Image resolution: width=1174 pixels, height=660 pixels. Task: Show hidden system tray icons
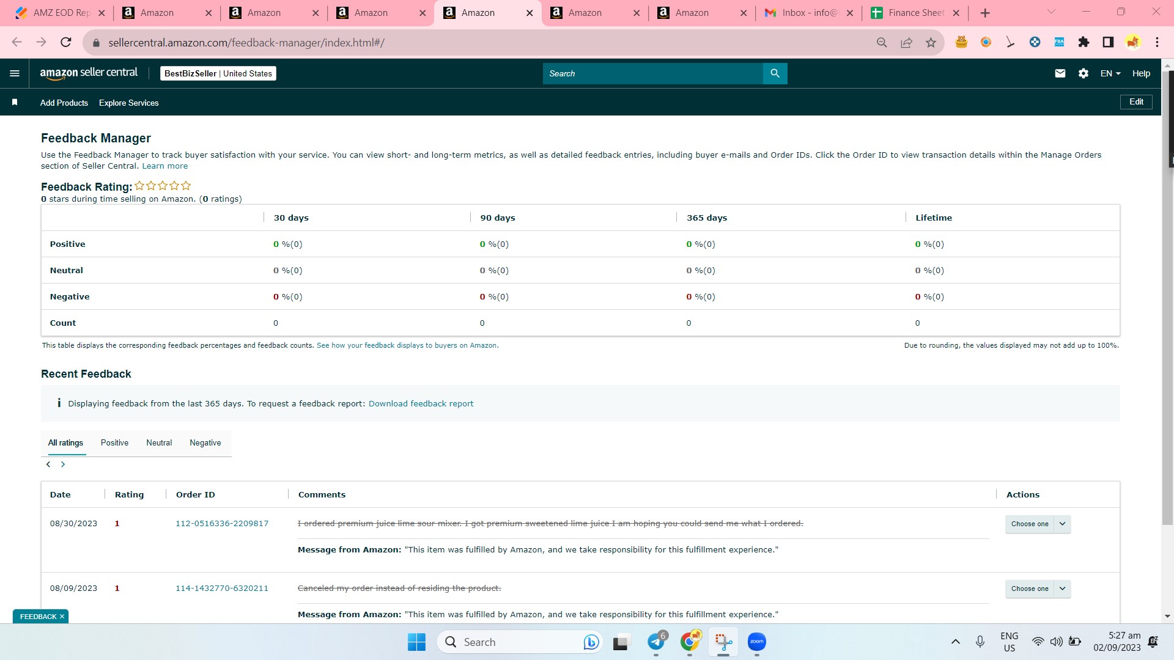pyautogui.click(x=955, y=642)
